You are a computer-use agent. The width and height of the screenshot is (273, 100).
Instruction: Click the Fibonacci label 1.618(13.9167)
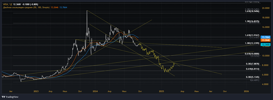coord(252,35)
